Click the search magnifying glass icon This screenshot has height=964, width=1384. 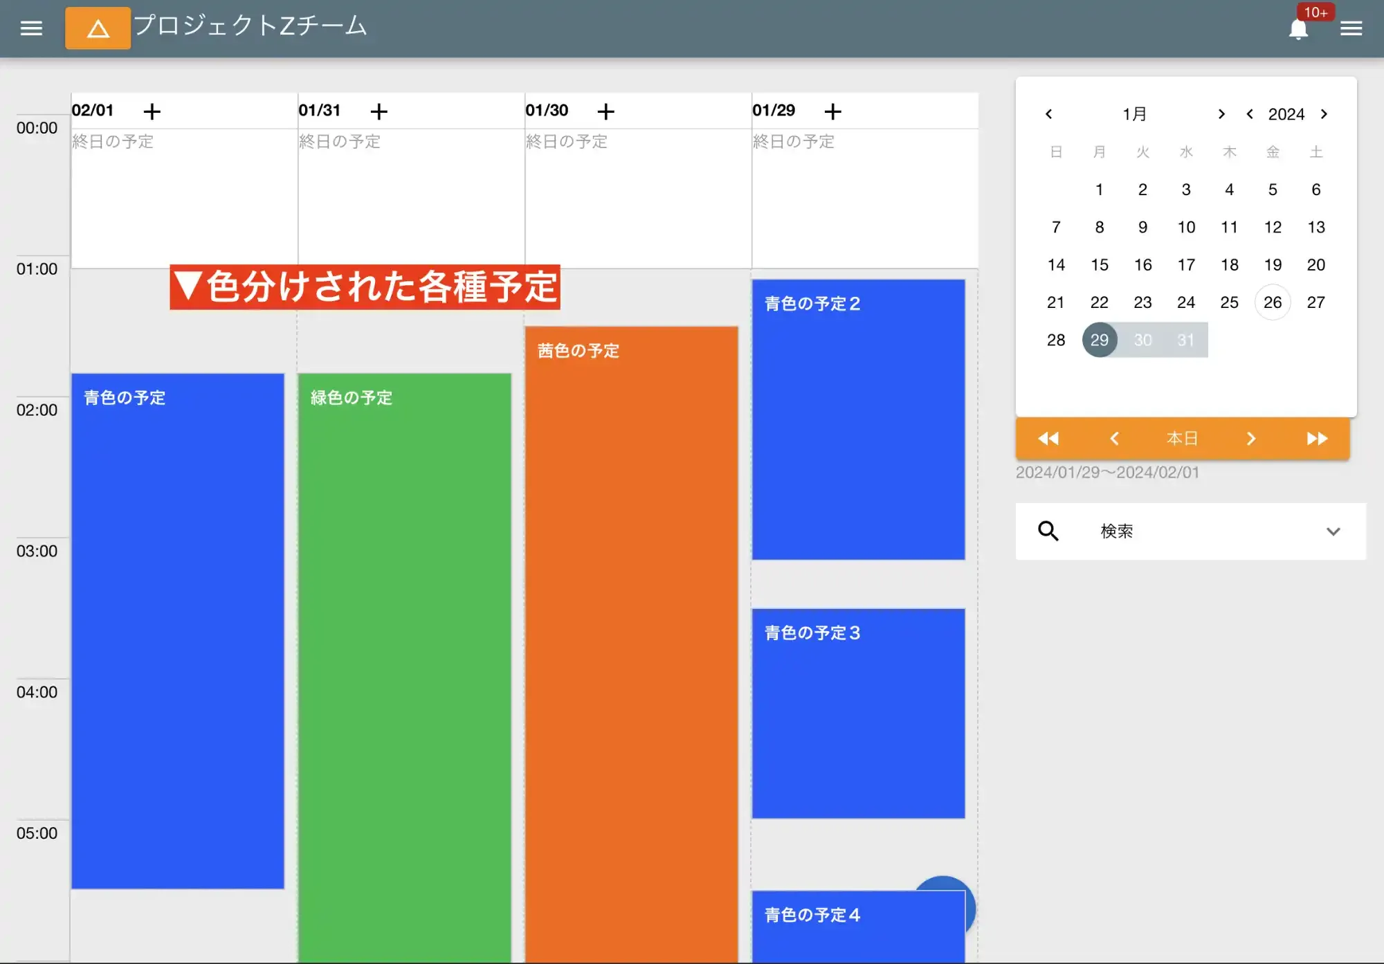pos(1048,531)
